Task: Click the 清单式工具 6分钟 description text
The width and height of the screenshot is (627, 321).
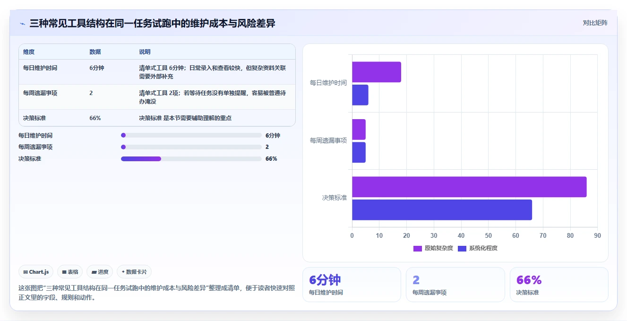Action: (x=213, y=72)
